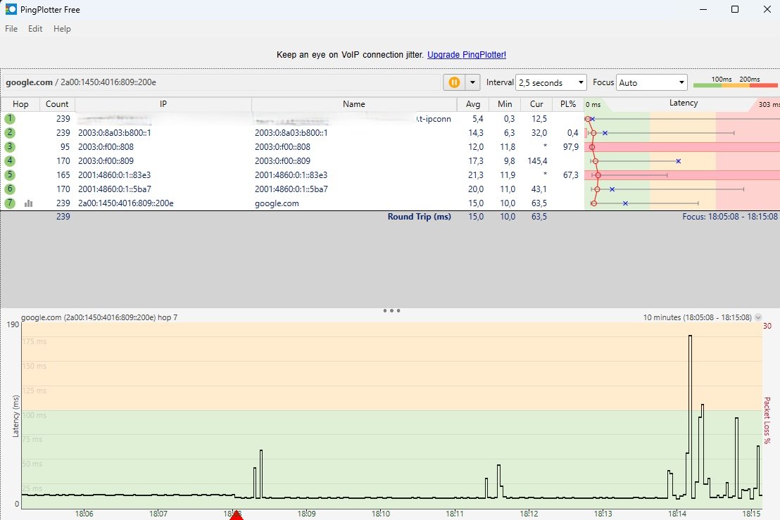Viewport: 780px width, 520px height.
Task: Follow the Upgrade PingPlotter! link
Action: (x=467, y=55)
